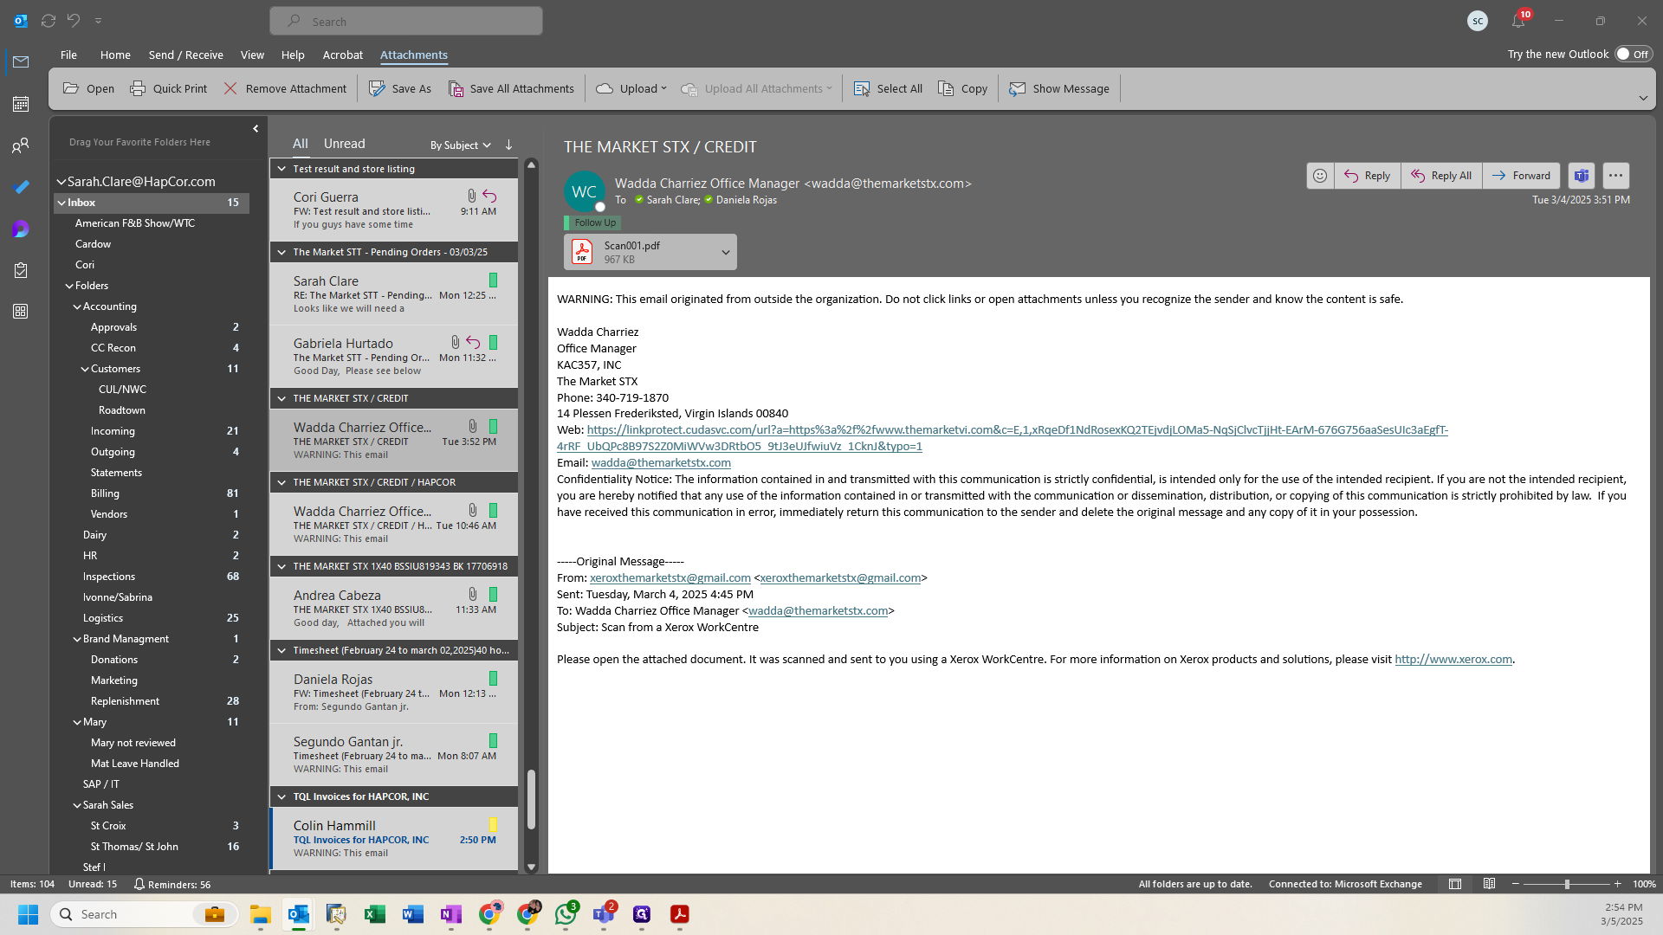This screenshot has width=1663, height=935.
Task: Click Show Message in the ribbon
Action: point(1059,88)
